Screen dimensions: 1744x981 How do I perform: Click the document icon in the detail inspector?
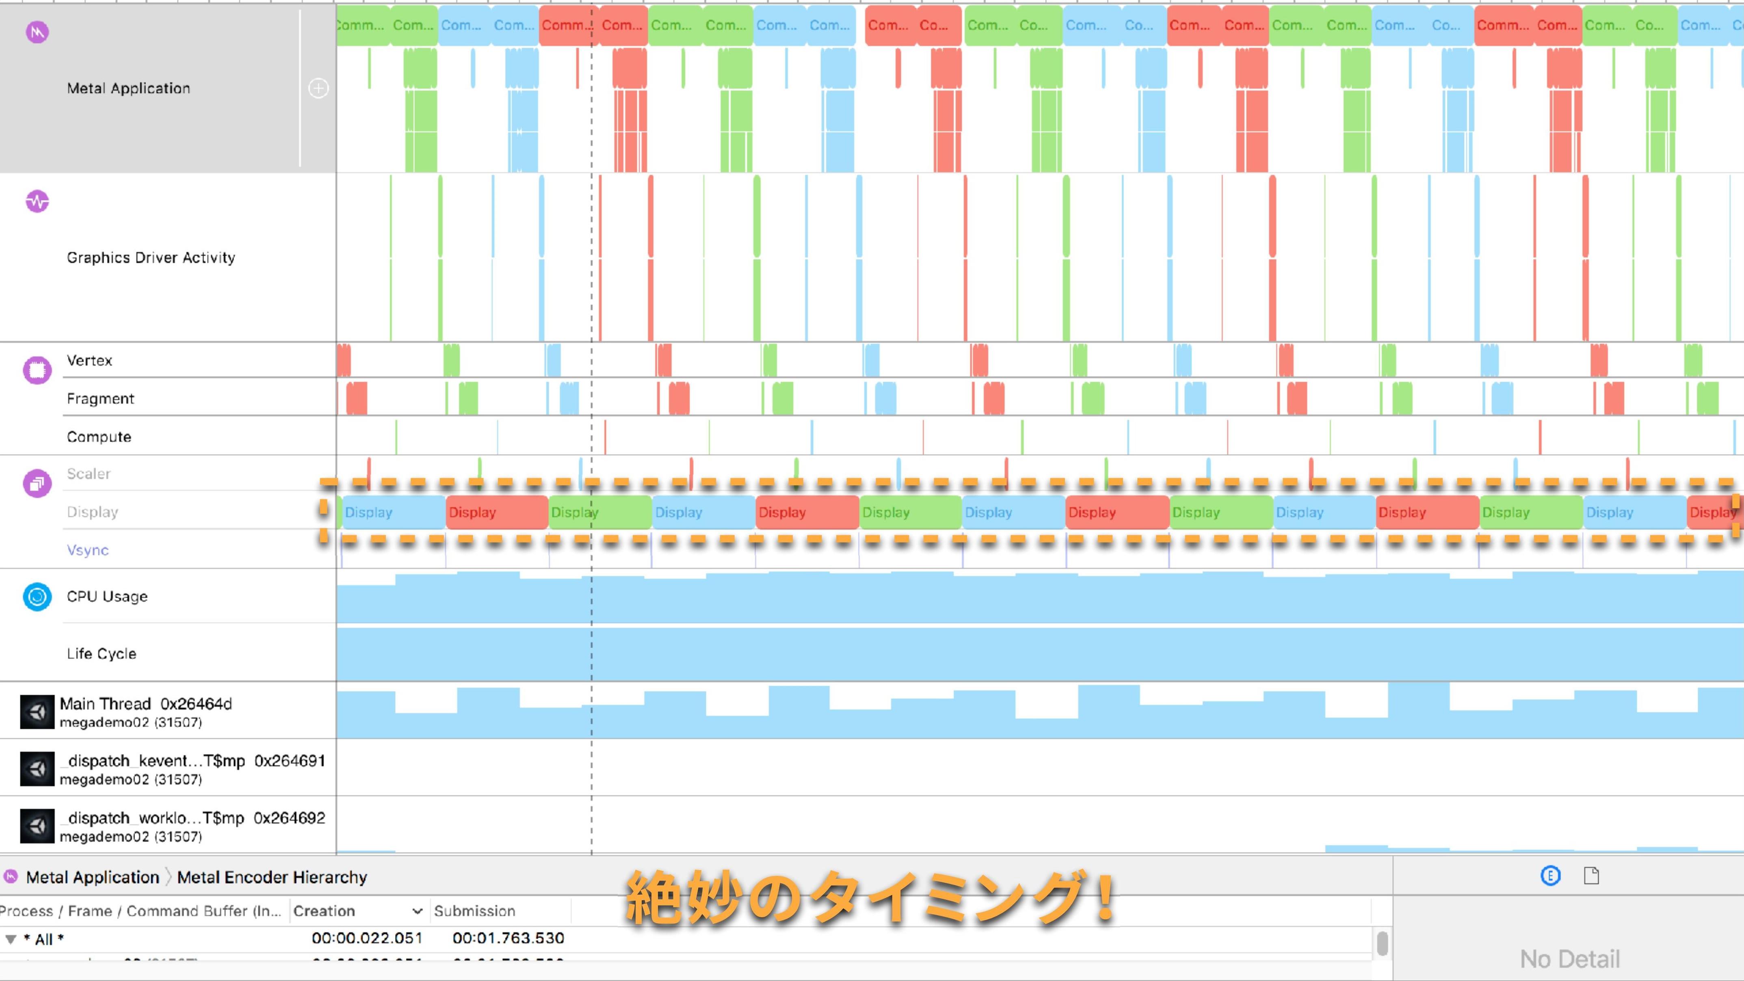[1592, 875]
